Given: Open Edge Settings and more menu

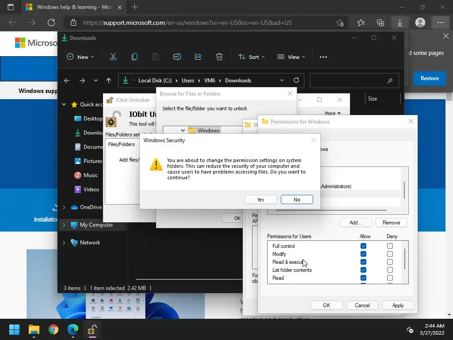Looking at the screenshot, I should 440,23.
